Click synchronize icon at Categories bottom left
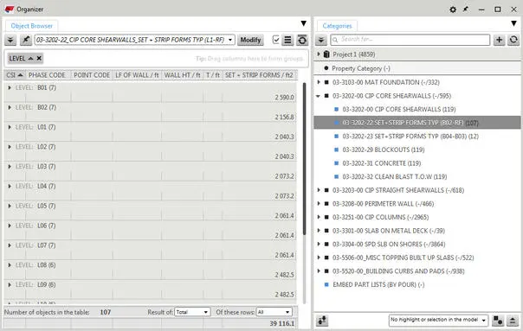Screen dimensions: 523x331 pos(322,321)
